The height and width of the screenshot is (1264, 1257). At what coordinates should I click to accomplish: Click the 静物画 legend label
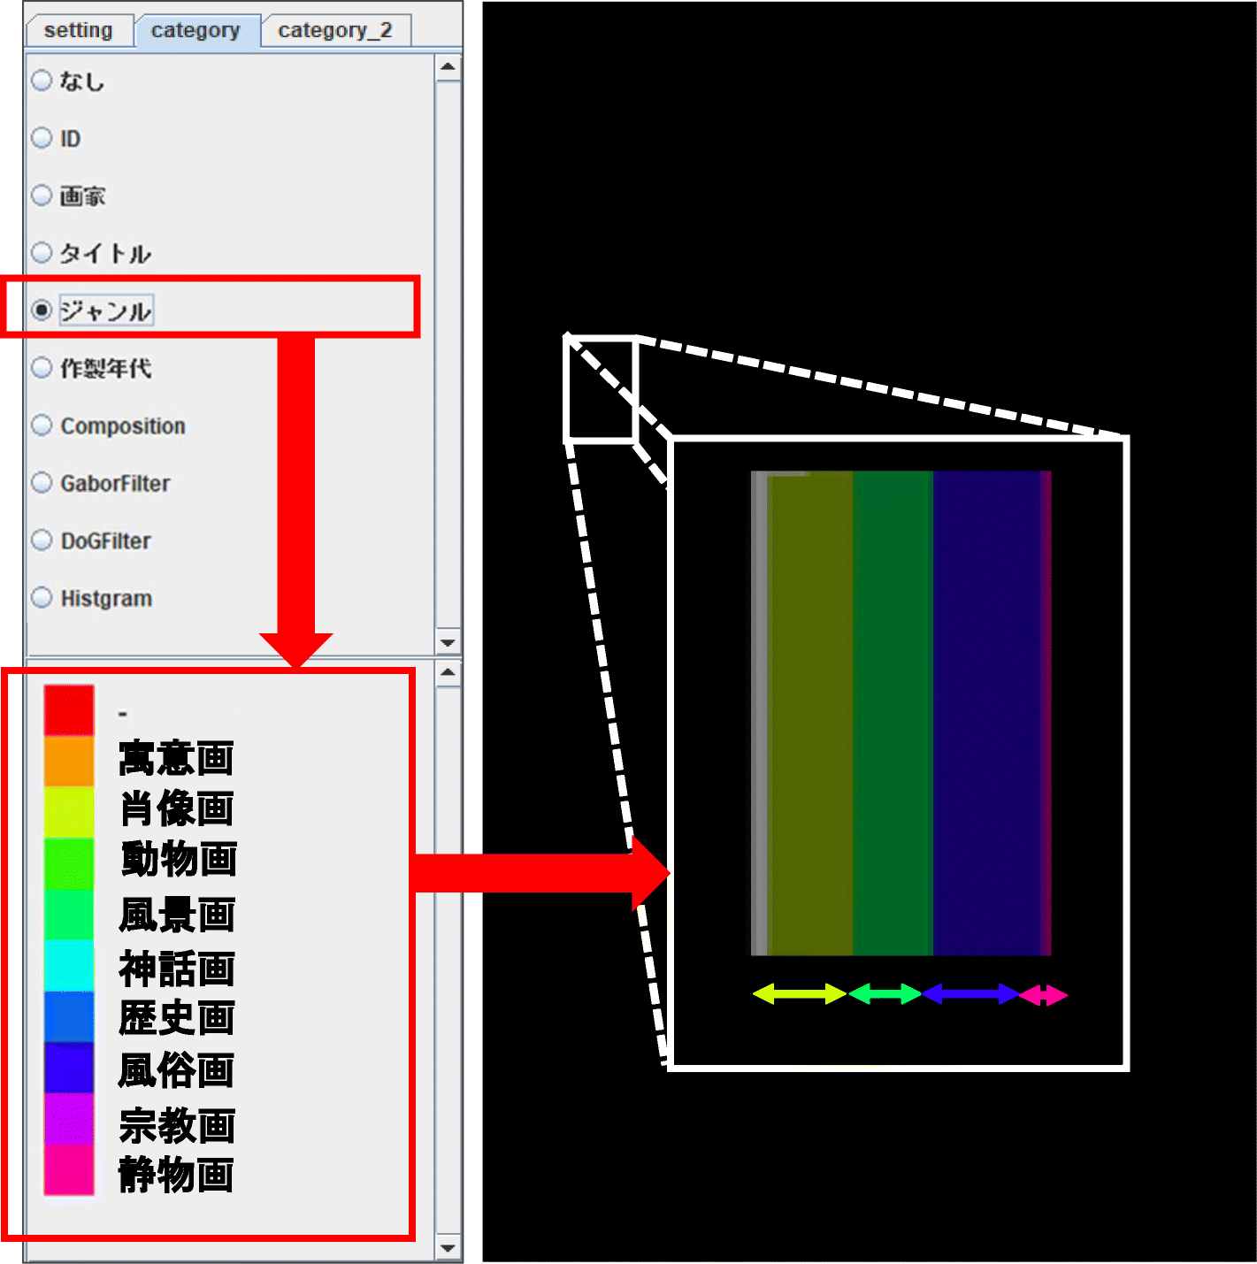(177, 1176)
